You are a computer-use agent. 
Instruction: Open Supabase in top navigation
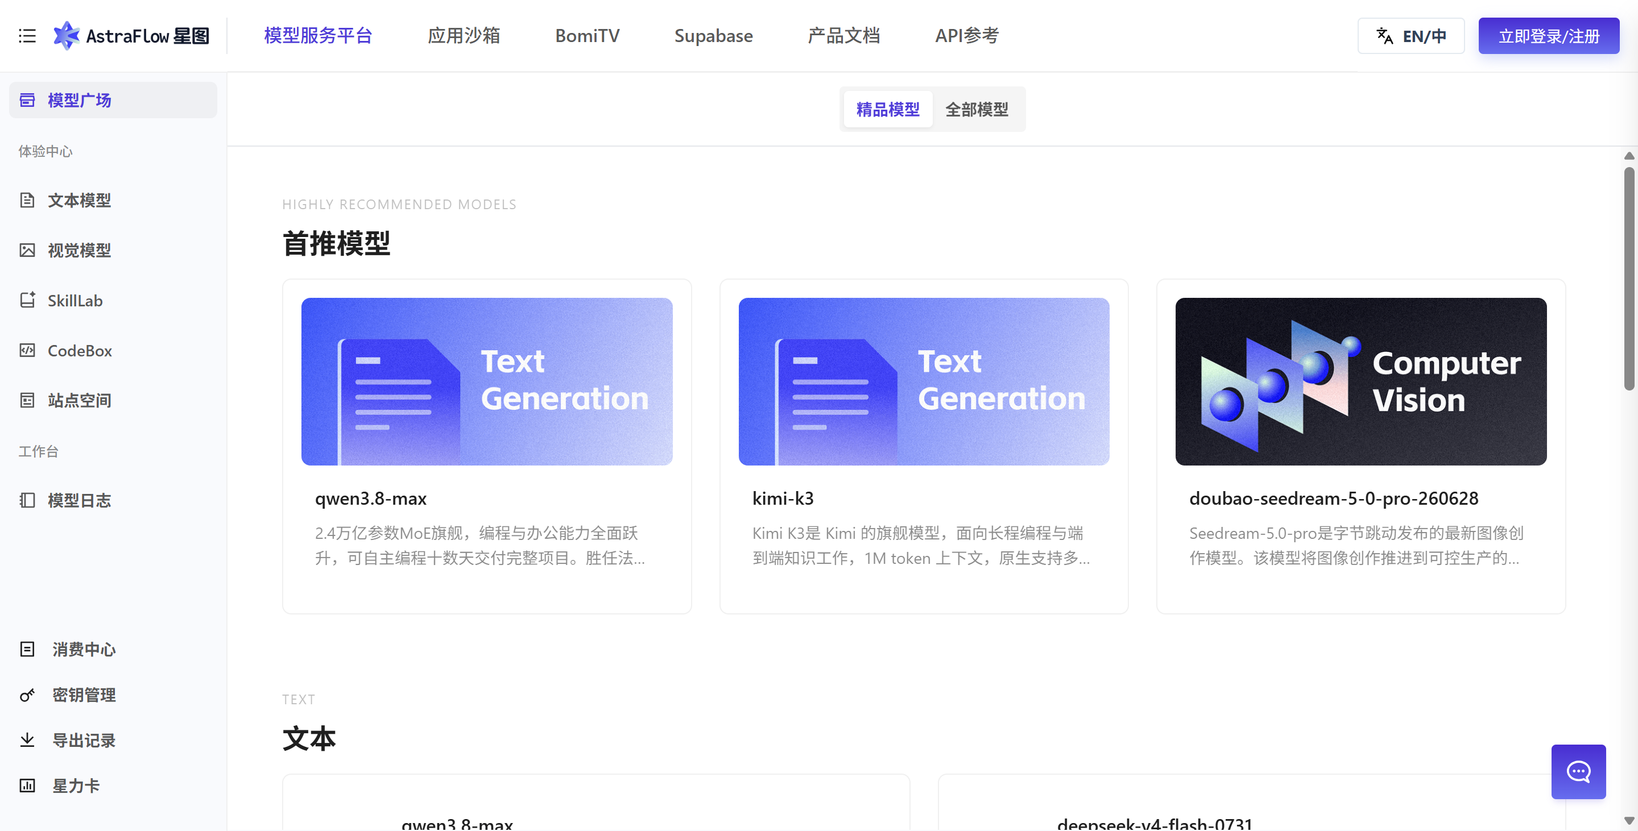[x=713, y=36]
